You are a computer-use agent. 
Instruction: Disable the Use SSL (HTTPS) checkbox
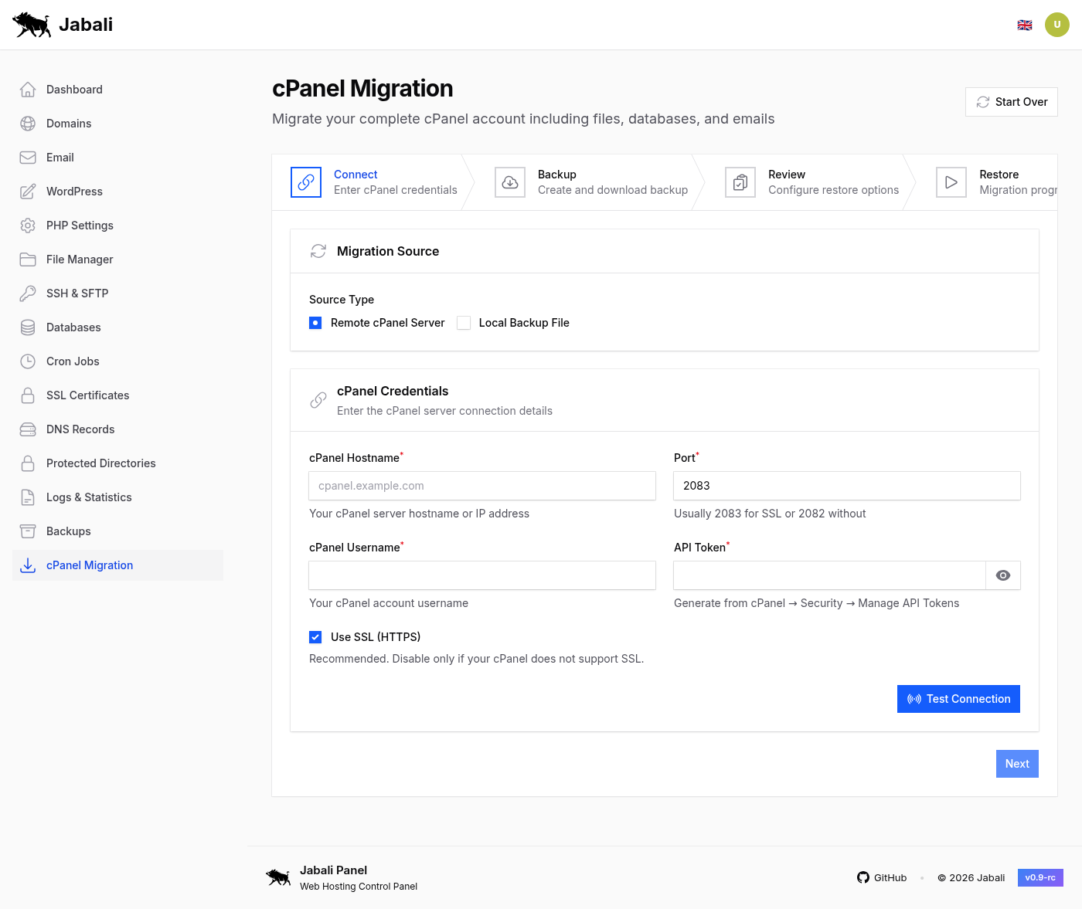315,636
